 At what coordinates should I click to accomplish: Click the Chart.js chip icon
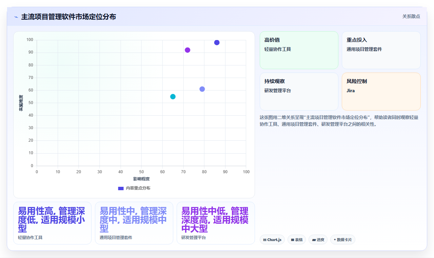[x=265, y=240]
